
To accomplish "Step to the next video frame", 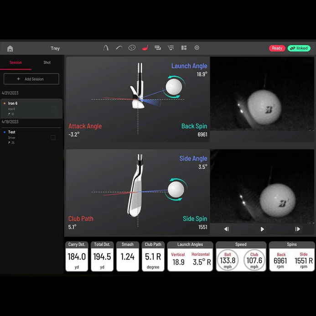I will (298, 229).
